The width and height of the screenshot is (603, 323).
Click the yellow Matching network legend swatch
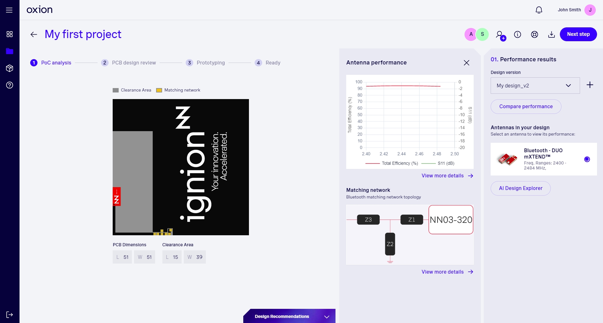(159, 90)
